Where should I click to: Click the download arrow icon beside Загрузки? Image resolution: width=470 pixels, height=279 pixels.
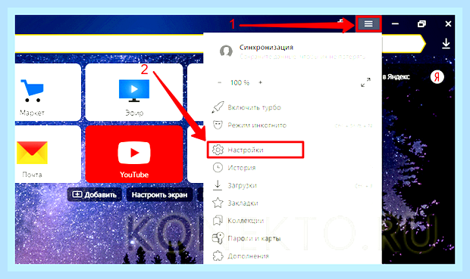tap(218, 185)
